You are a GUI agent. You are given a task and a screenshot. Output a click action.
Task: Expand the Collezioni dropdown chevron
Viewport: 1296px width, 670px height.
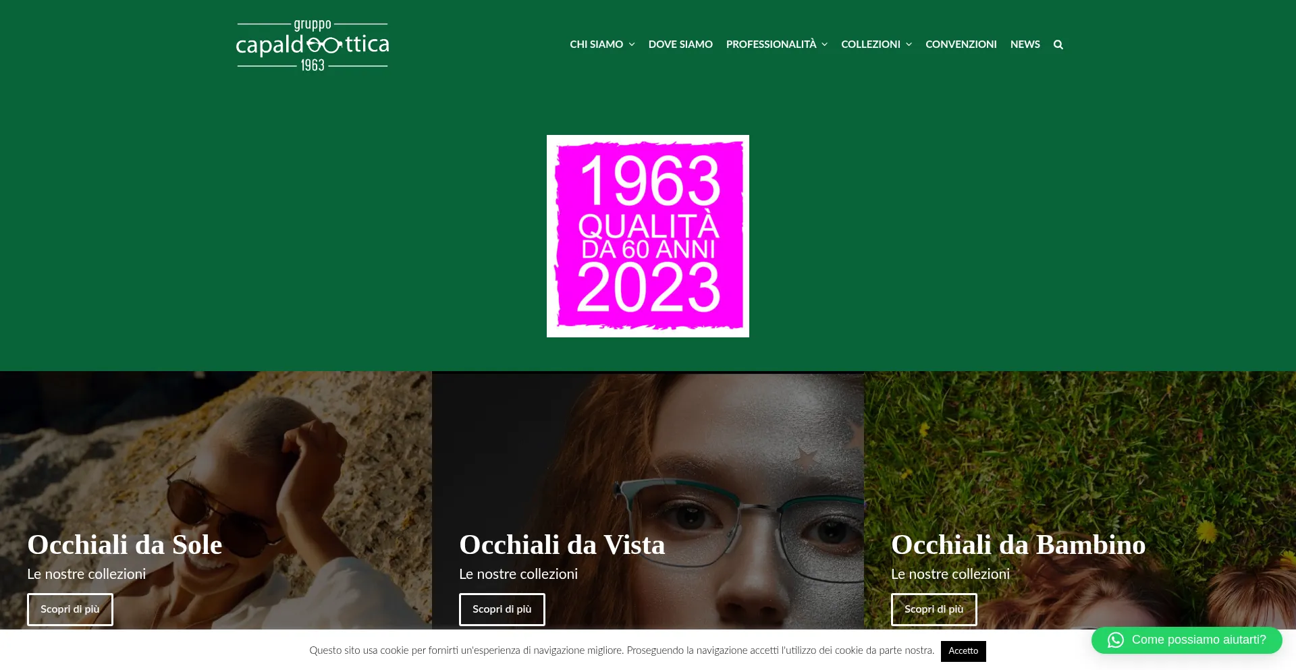point(909,45)
